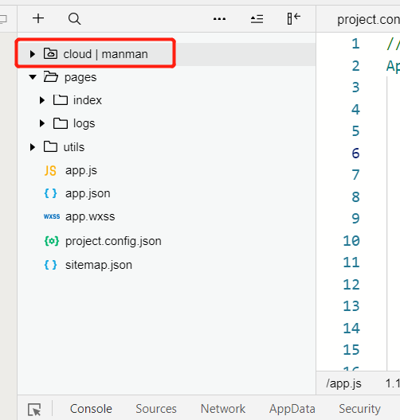Click the plus icon to add a file

38,18
